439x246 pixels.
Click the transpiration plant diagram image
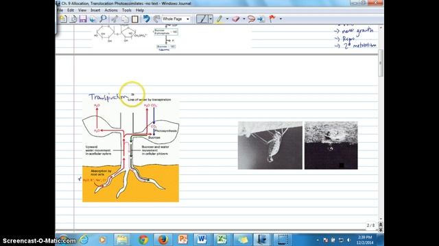130,150
